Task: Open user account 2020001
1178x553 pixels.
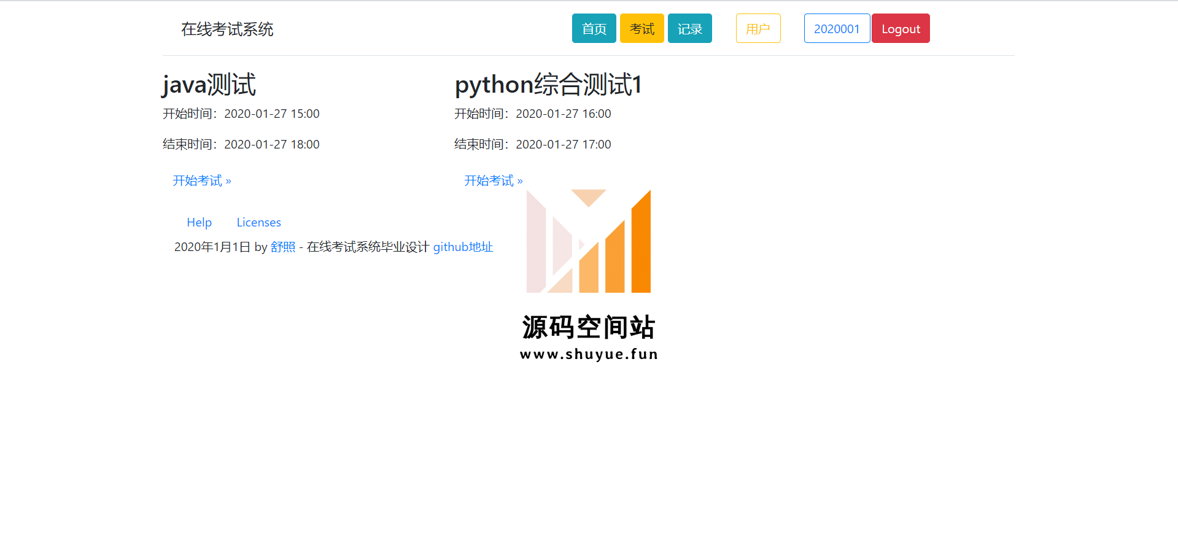Action: pyautogui.click(x=837, y=28)
